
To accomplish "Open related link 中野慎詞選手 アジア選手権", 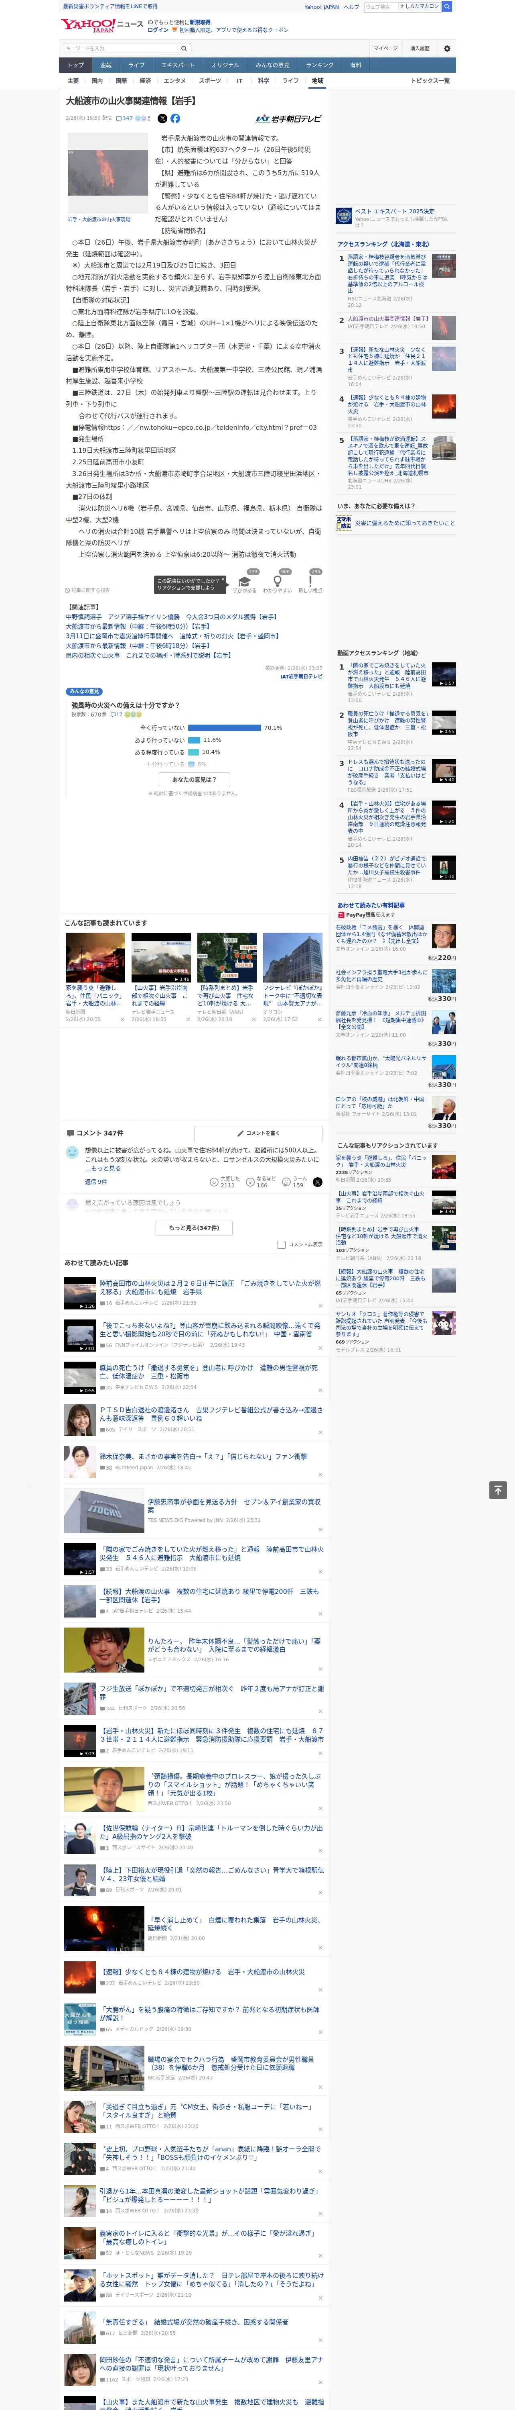I will coord(172,617).
